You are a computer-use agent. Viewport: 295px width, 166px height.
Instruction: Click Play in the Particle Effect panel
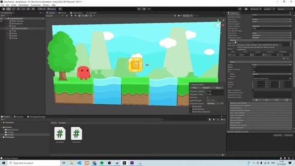tap(195, 88)
